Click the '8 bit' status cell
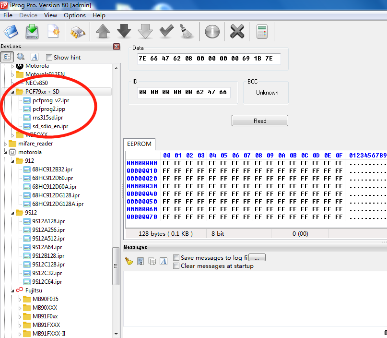387x338 pixels. 218,234
